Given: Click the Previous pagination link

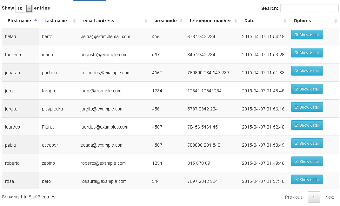Looking at the screenshot, I should (294, 197).
